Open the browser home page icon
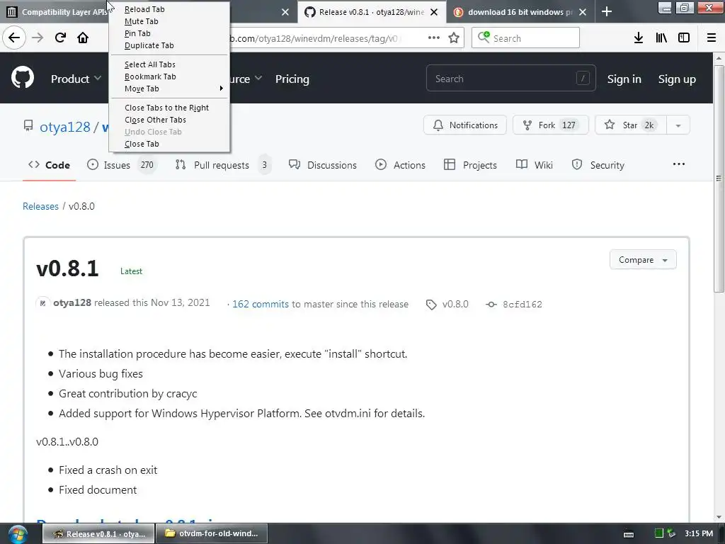Viewport: 725px width, 544px height. click(x=83, y=38)
